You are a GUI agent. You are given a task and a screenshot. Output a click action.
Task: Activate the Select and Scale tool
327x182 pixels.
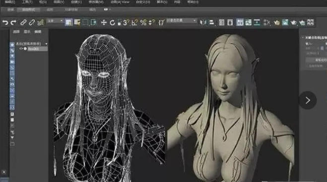[x=120, y=22]
